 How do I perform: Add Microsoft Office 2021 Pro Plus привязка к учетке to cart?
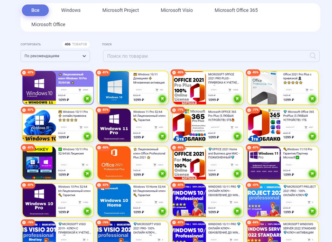[x=237, y=99]
